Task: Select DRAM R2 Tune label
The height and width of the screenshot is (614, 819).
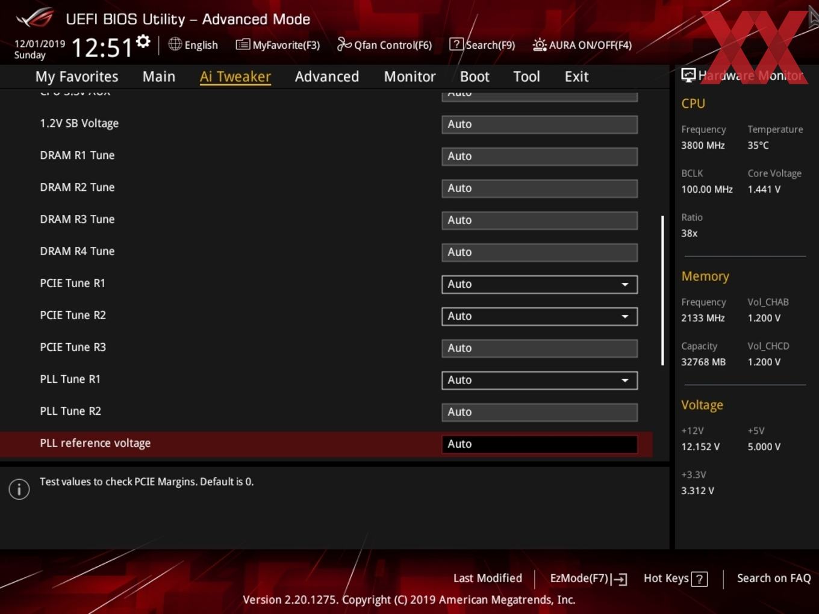Action: click(77, 187)
